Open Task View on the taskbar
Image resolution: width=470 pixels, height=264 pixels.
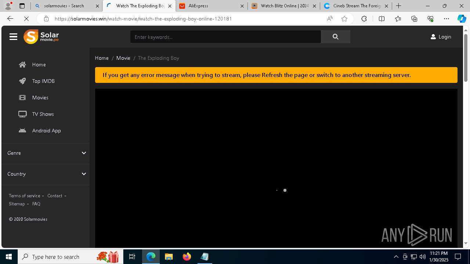[x=132, y=257]
